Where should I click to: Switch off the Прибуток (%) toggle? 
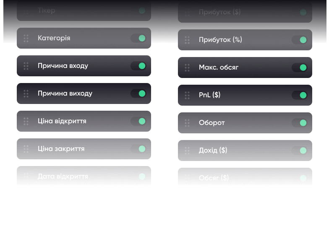(x=299, y=40)
